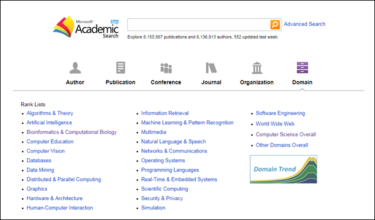Open the World Wide Web link
The height and width of the screenshot is (220, 375).
coord(275,124)
